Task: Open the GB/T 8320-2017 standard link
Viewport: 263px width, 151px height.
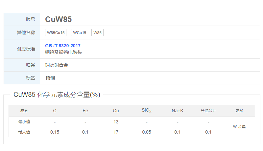Action: [x=63, y=46]
